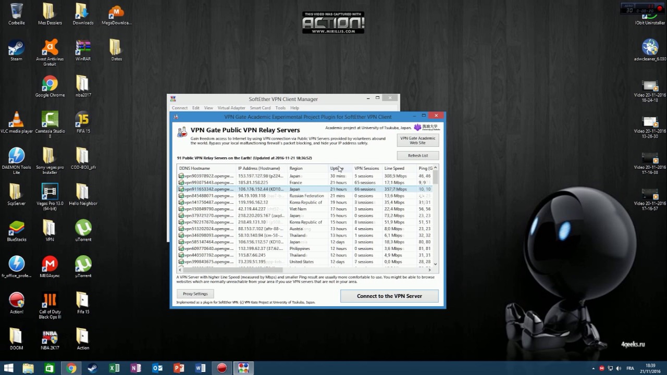Open the COD-BO3_pfr desktop folder
The height and width of the screenshot is (375, 667).
(83, 158)
